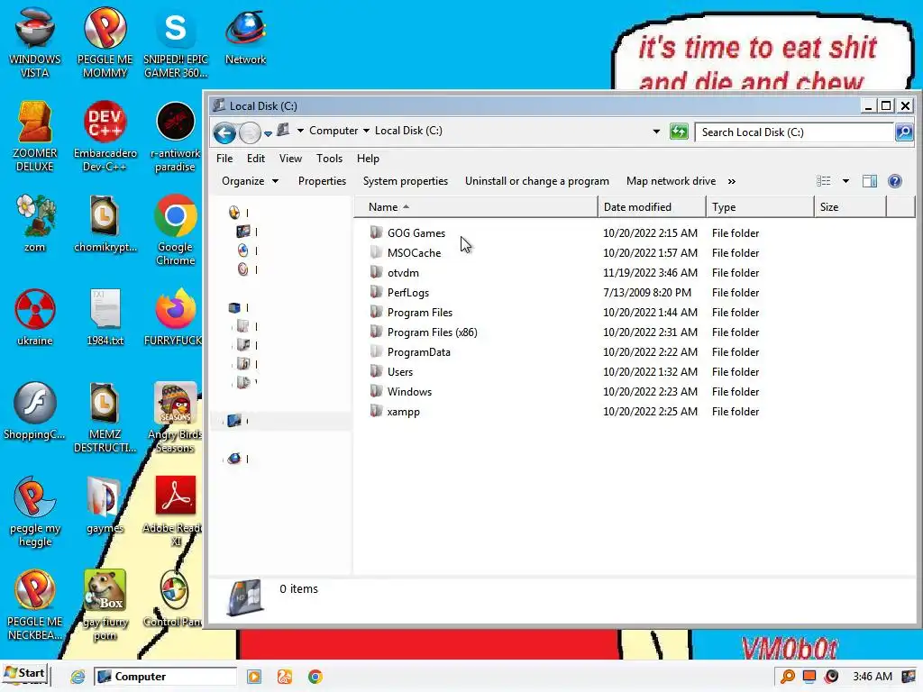Open Chrome from the taskbar
The height and width of the screenshot is (692, 923).
click(315, 677)
